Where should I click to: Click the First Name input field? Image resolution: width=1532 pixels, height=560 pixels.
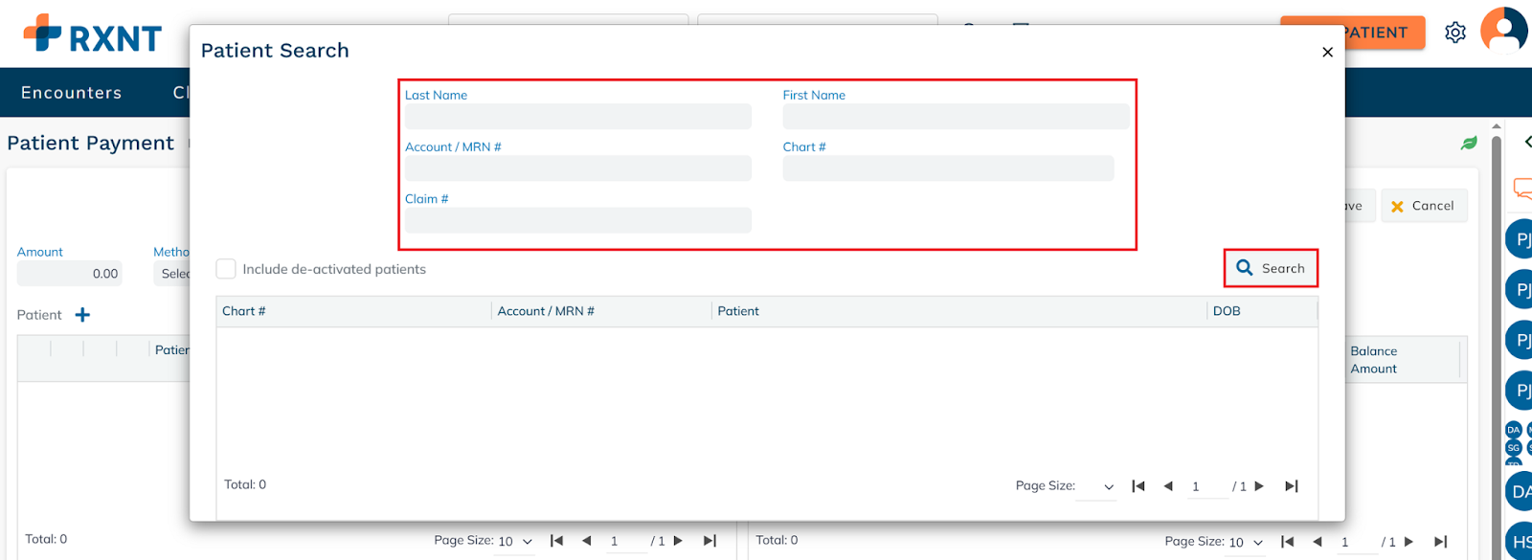coord(955,117)
